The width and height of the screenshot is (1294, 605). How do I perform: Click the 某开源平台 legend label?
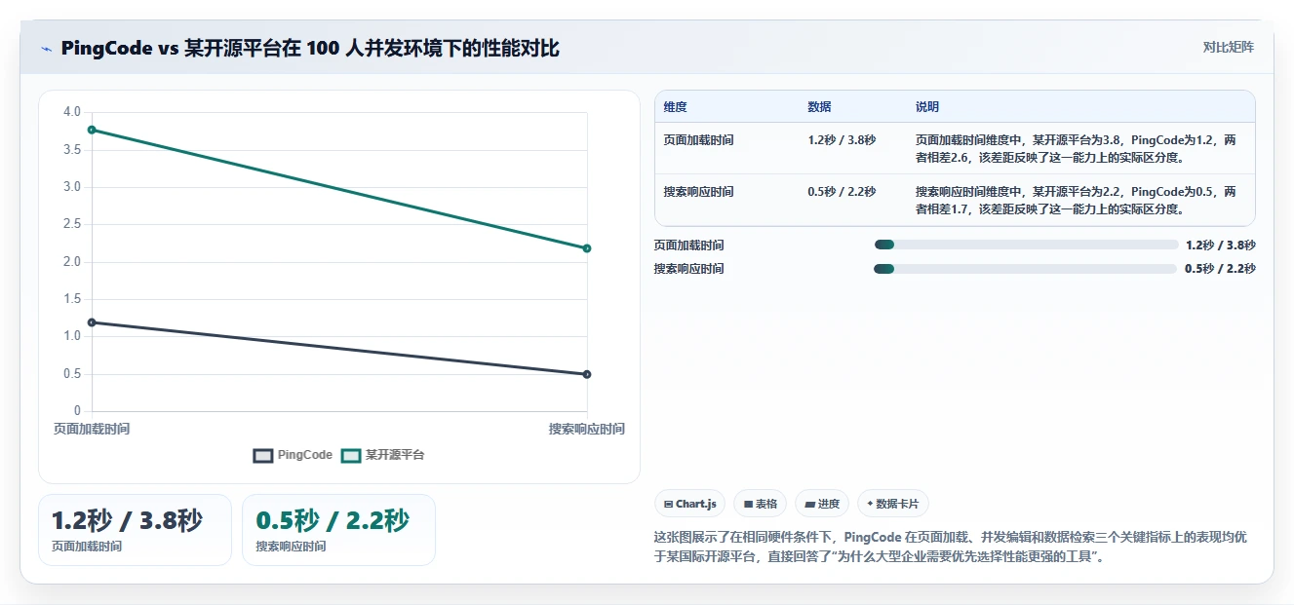pyautogui.click(x=395, y=455)
